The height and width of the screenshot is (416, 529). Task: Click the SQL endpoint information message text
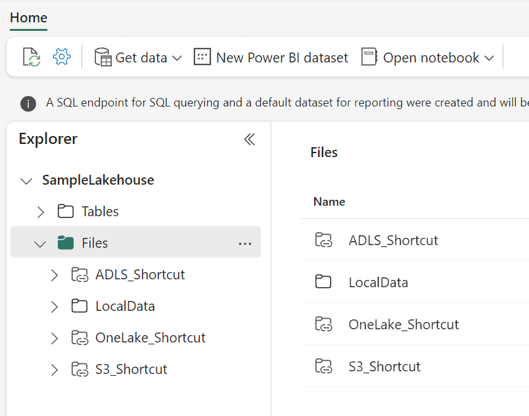(287, 103)
